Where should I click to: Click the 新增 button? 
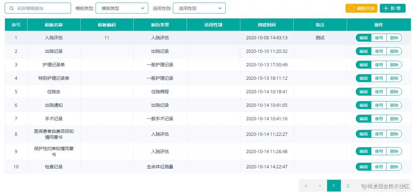393,8
